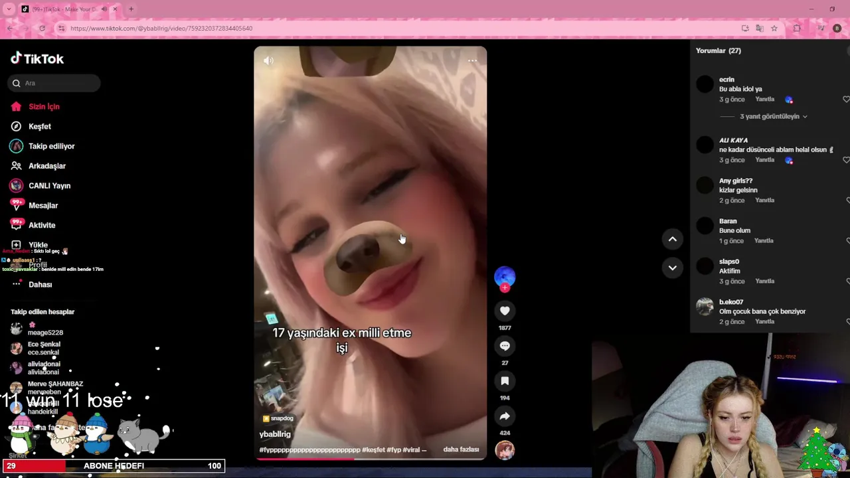
Task: Click the Ara search field
Action: click(x=54, y=83)
